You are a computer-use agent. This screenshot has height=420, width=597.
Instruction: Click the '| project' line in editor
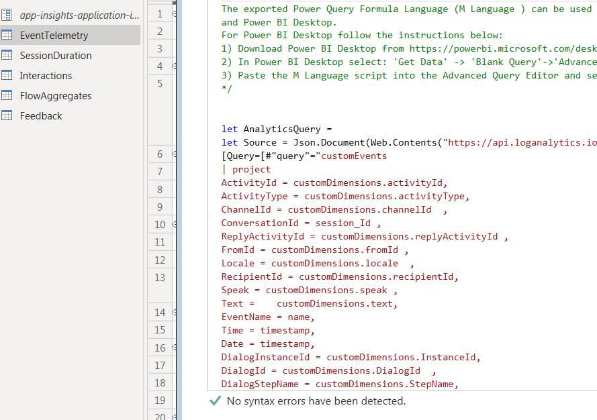[x=246, y=169]
